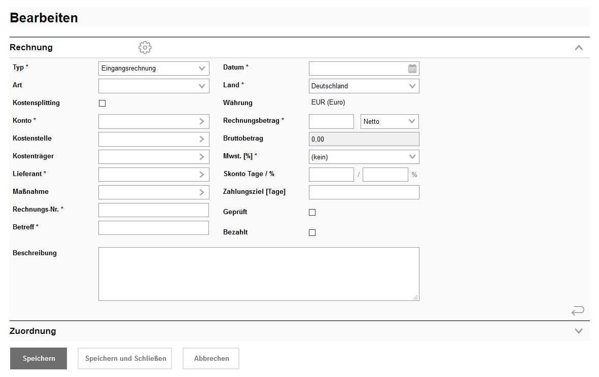This screenshot has width=599, height=377.
Task: Collapse the Rechnung section
Action: [579, 48]
